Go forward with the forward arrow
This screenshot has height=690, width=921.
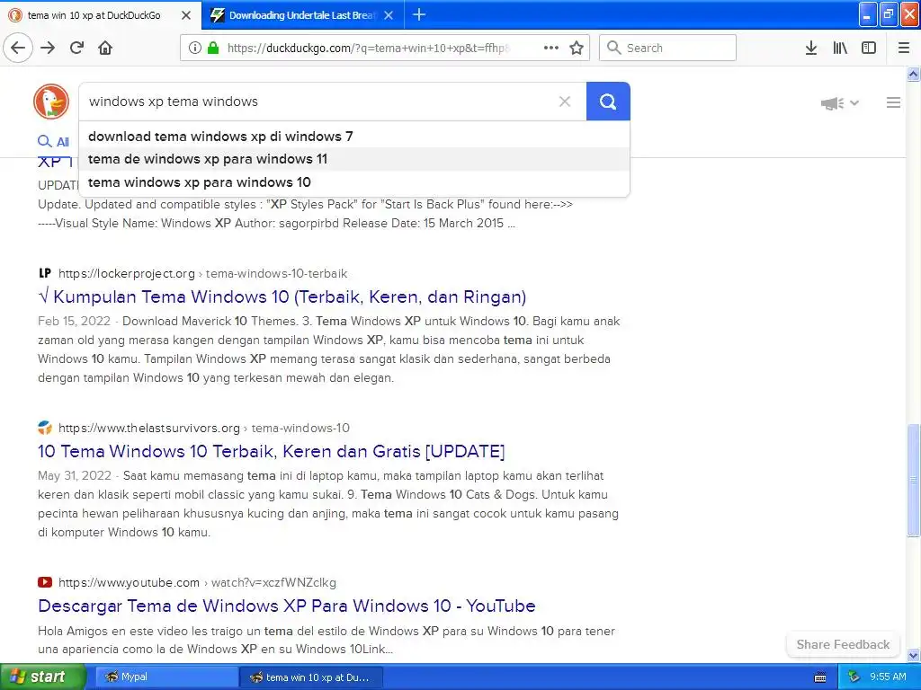coord(48,48)
